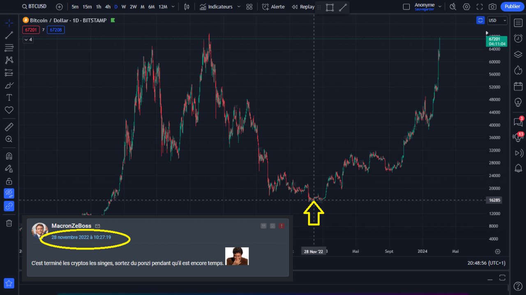The width and height of the screenshot is (526, 295).
Task: Switch to the 4h timeframe
Action: coord(108,7)
